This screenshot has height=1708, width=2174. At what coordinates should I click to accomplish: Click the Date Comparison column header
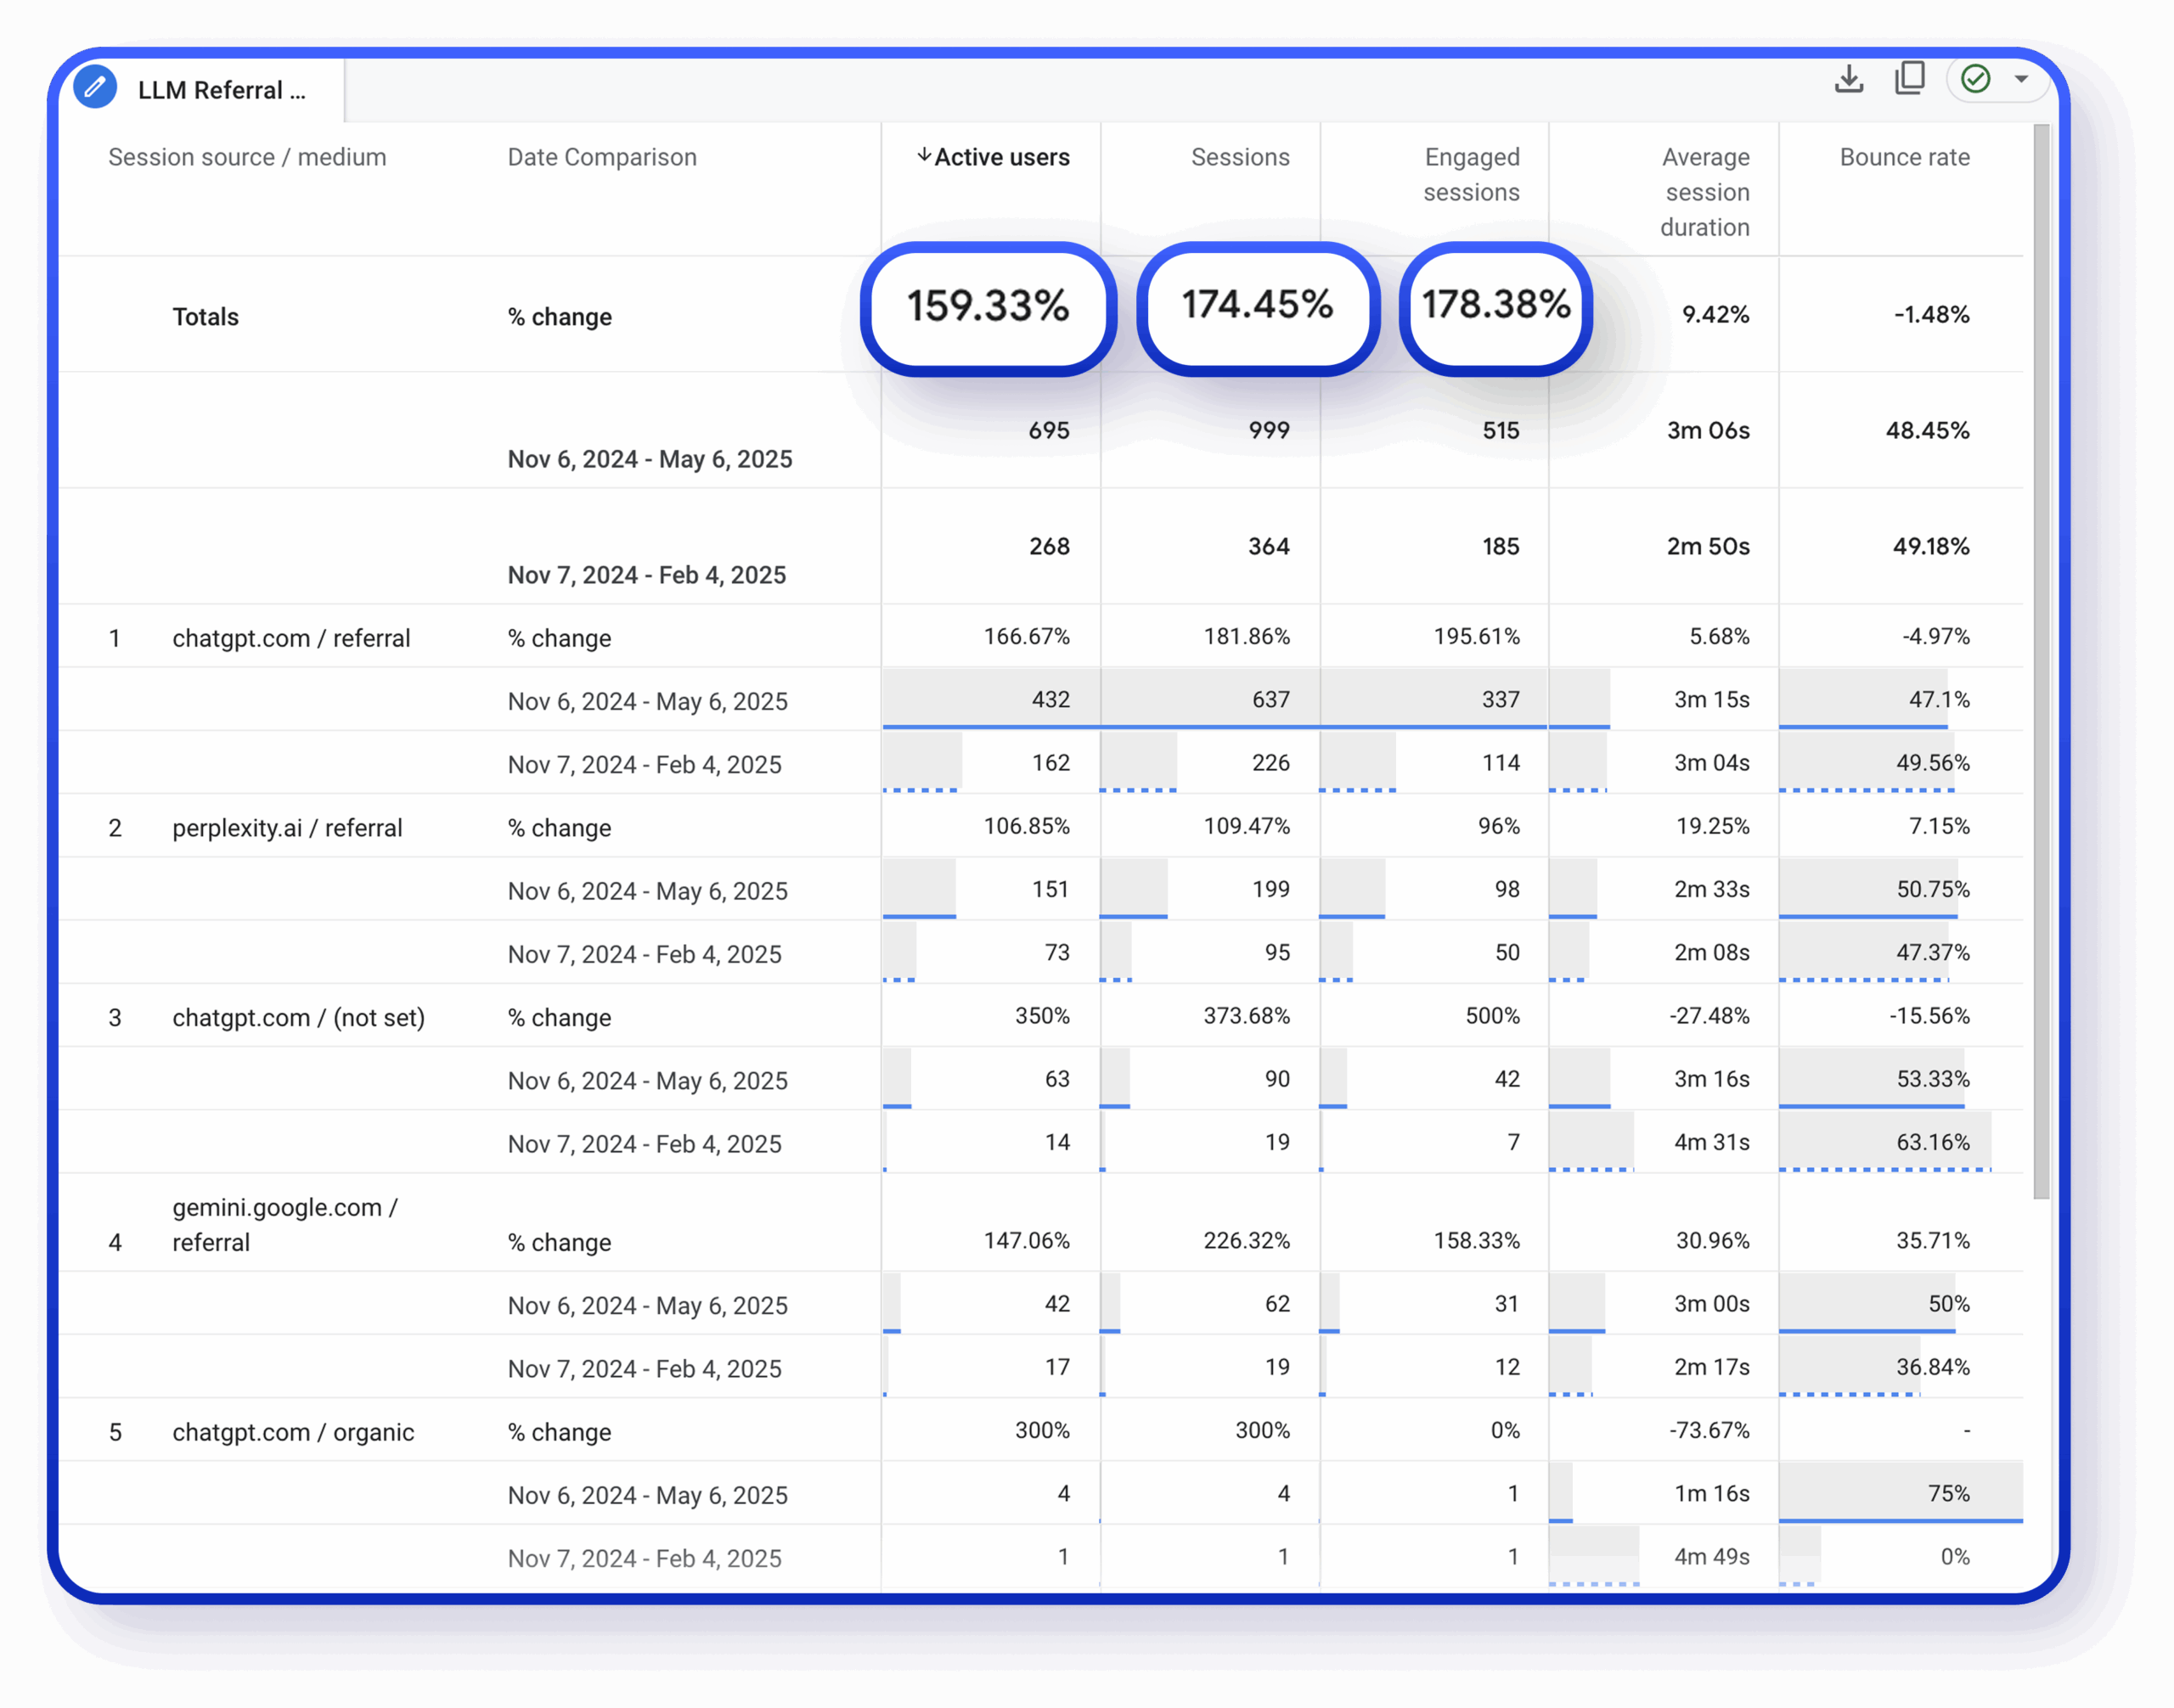601,157
